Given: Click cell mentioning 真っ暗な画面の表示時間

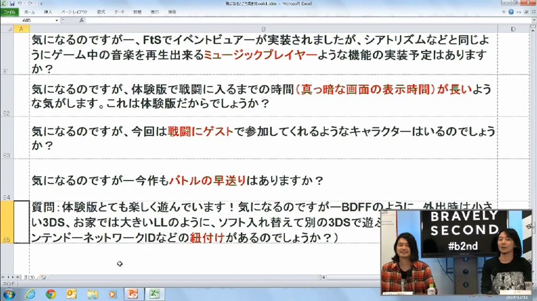Looking at the screenshot, I should click(x=263, y=96).
